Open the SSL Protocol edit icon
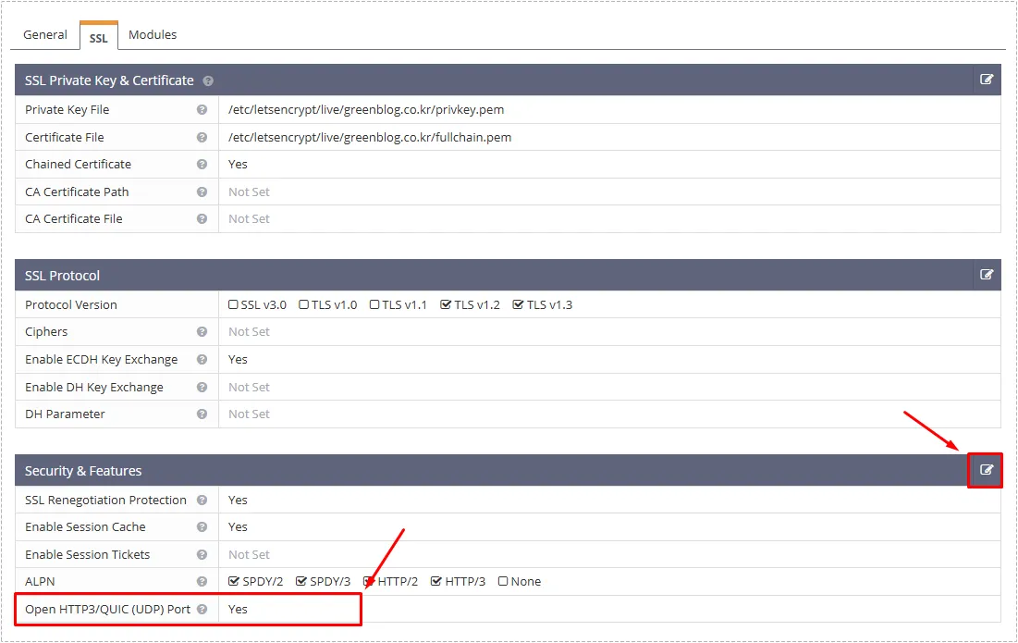This screenshot has height=643, width=1018. pos(986,275)
